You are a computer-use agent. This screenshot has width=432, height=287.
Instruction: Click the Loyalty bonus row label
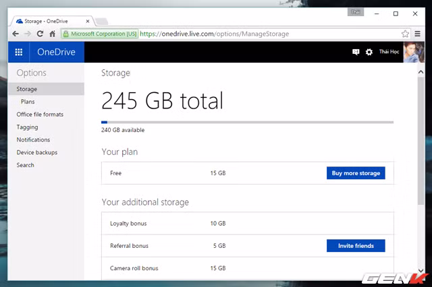click(x=128, y=224)
